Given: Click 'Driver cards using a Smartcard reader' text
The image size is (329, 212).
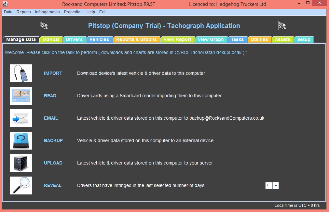Looking at the screenshot, I should pyautogui.click(x=149, y=96).
